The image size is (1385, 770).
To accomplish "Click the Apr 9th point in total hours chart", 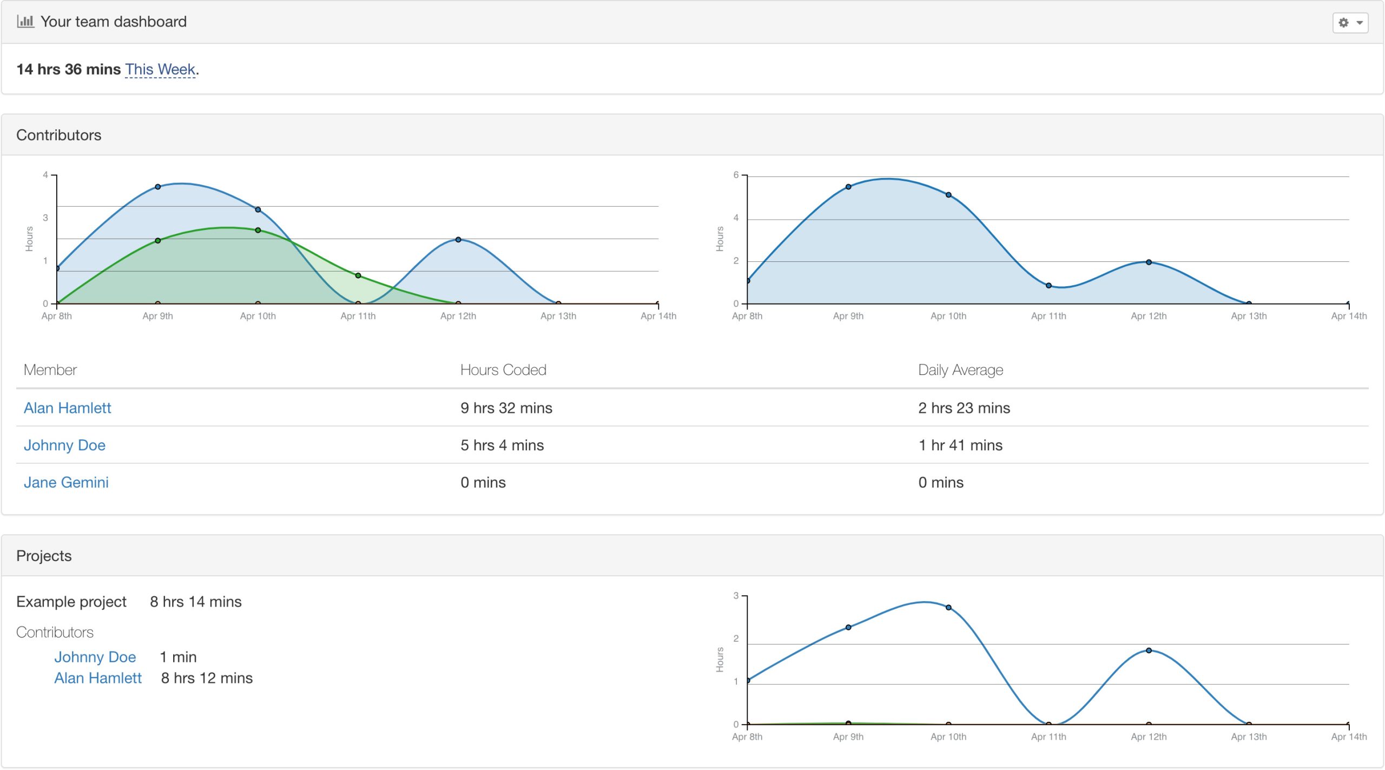I will point(848,187).
